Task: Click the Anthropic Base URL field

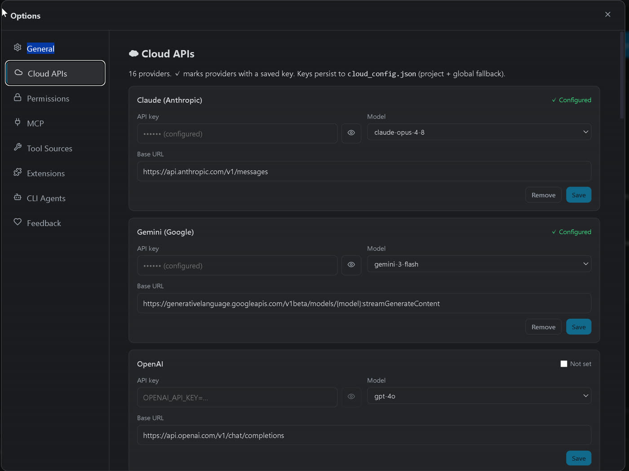Action: tap(364, 171)
